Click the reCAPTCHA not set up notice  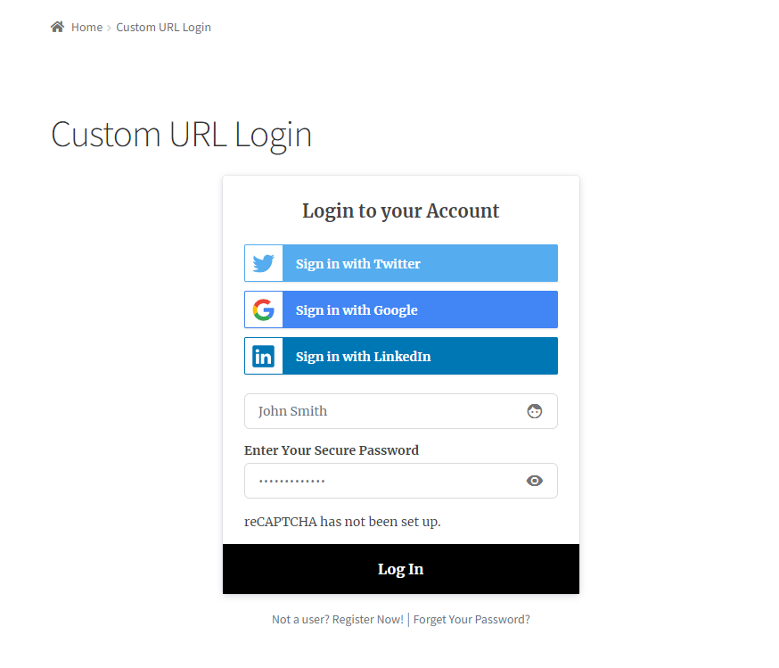(x=342, y=522)
